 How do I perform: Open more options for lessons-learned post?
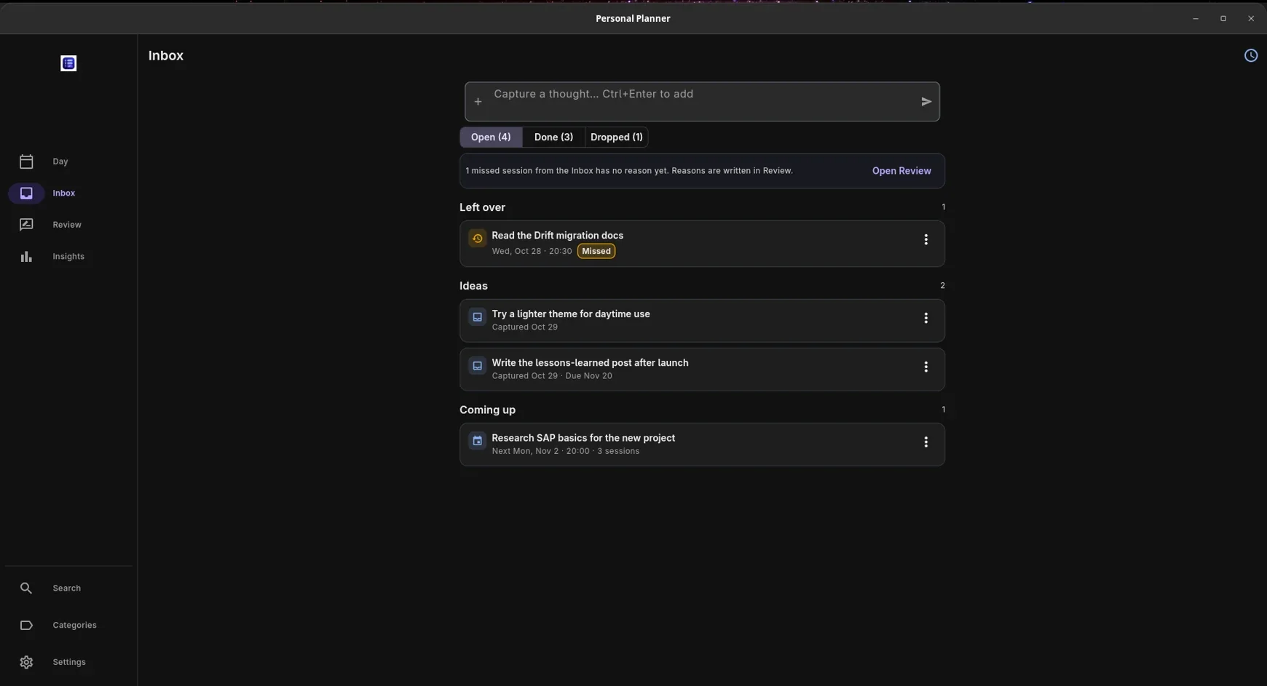(925, 367)
